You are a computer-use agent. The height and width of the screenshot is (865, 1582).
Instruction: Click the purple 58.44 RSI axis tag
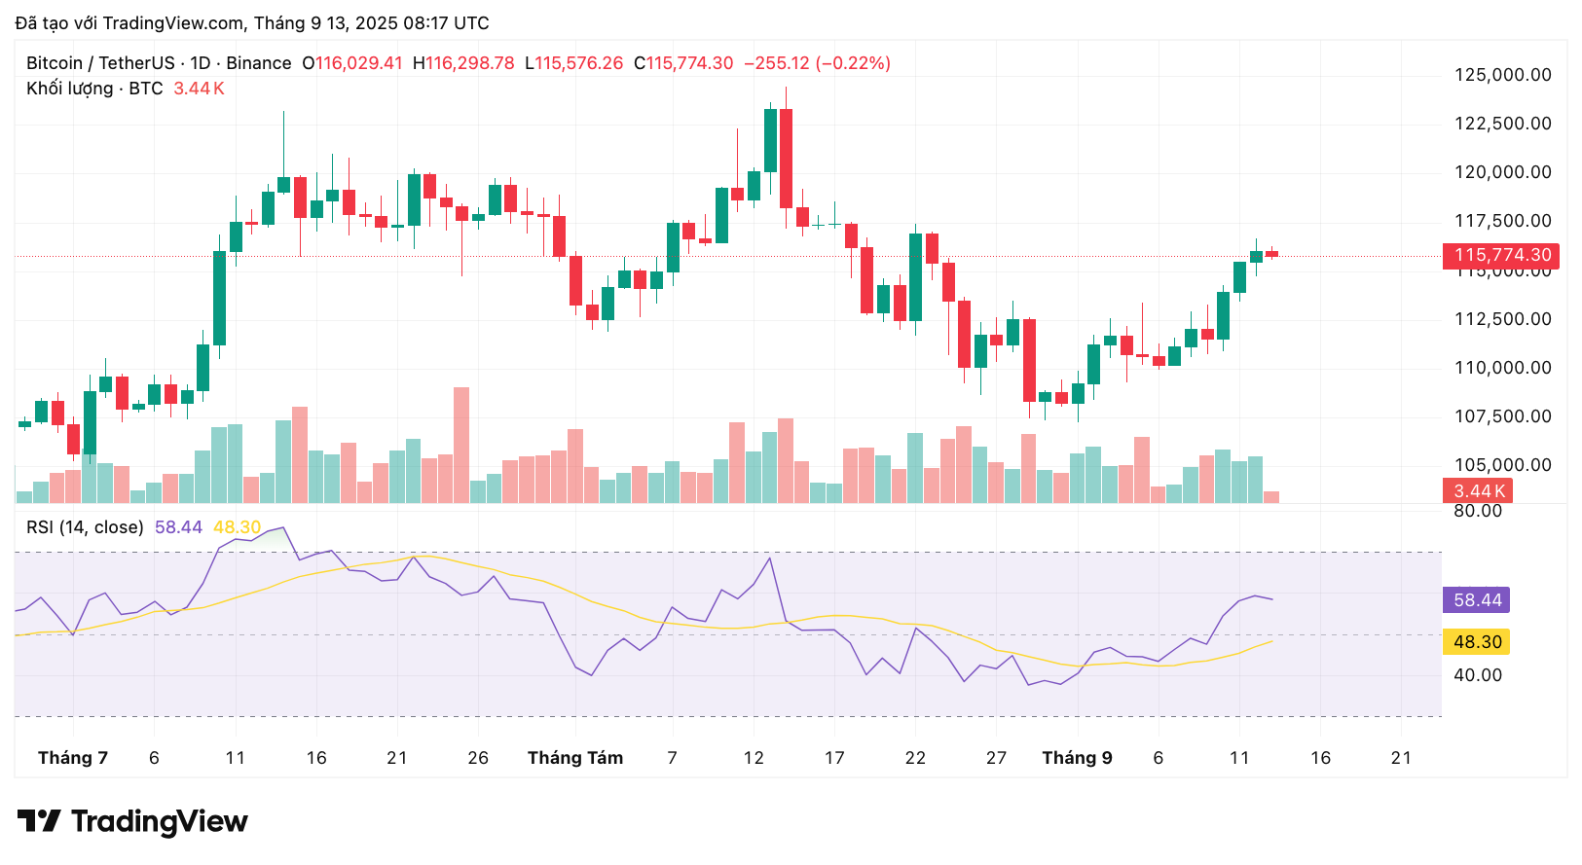(x=1476, y=600)
